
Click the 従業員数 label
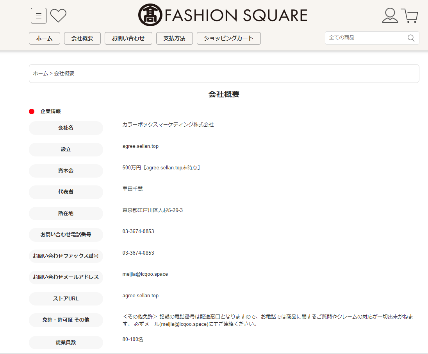[66, 343]
